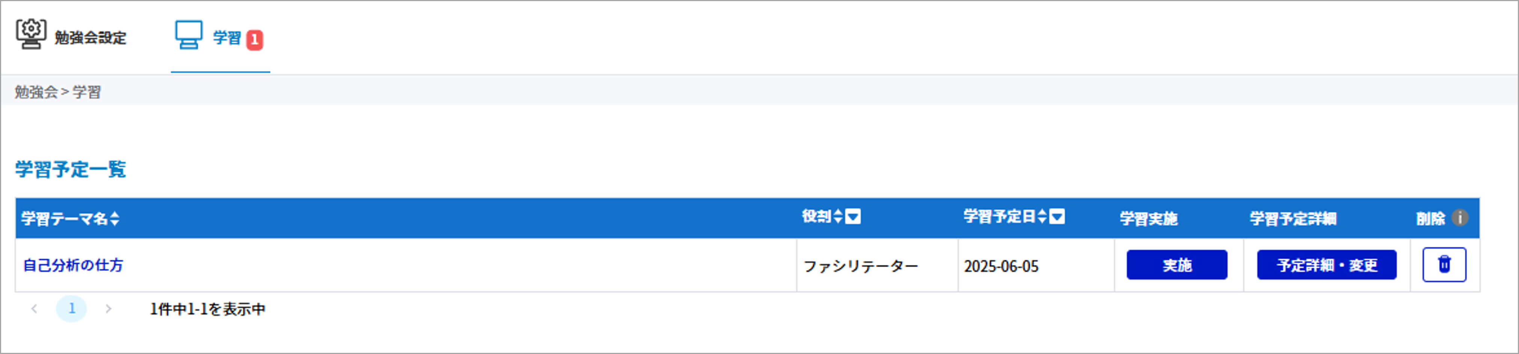Click the 学習予定一覧 heading
Viewport: 1519px width, 354px height.
71,169
